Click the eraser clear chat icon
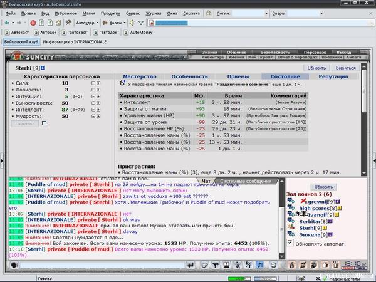The height and width of the screenshot is (282, 376). click(x=204, y=265)
